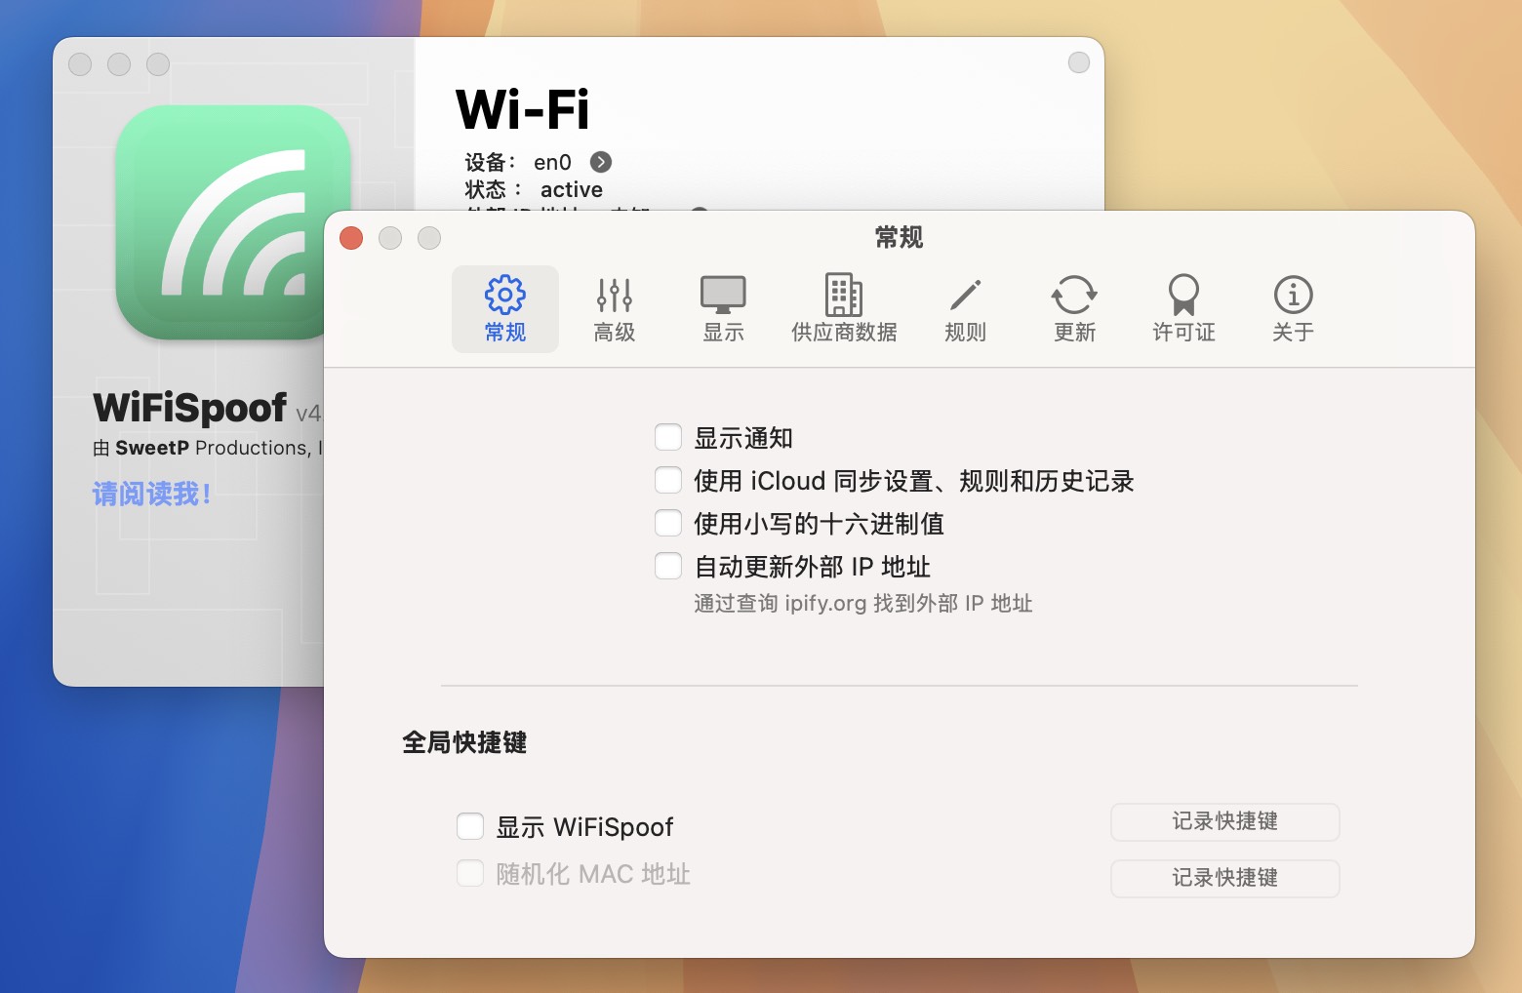Open the 许可证 (License) ribbon icon
The image size is (1522, 993).
(1182, 307)
